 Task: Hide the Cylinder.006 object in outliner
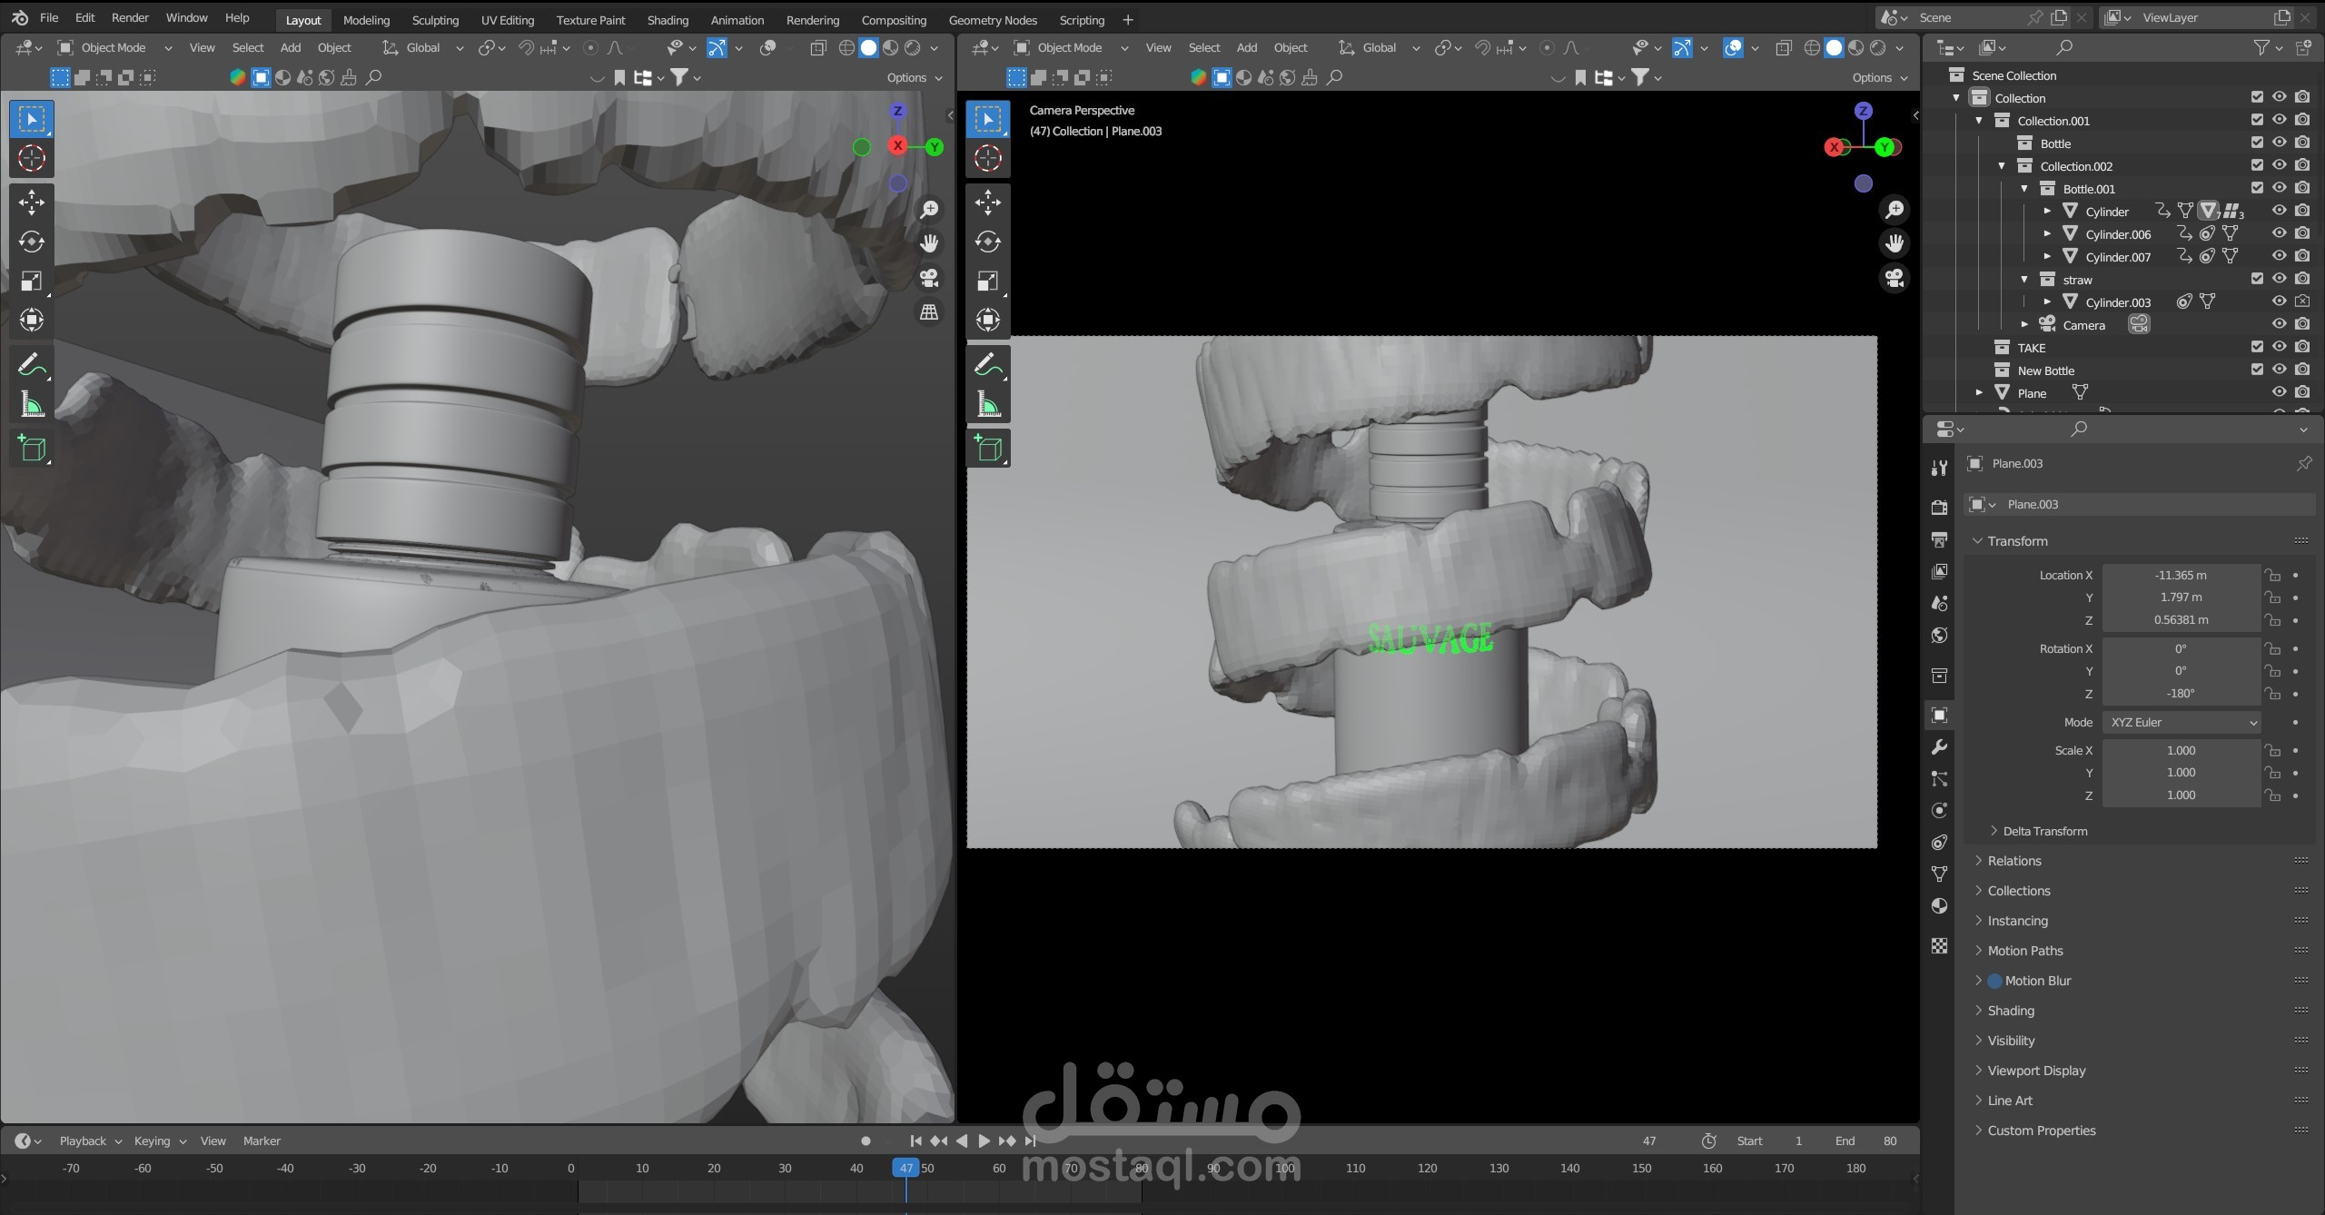coord(2280,233)
